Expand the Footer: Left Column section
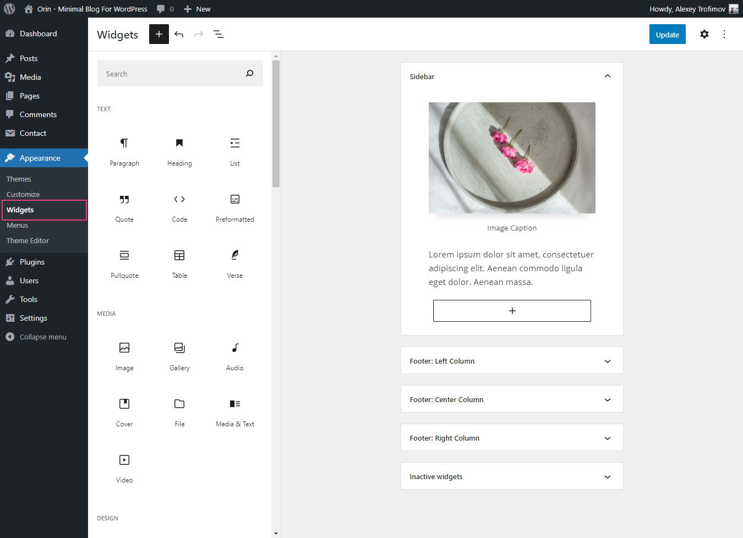The image size is (743, 538). (607, 360)
